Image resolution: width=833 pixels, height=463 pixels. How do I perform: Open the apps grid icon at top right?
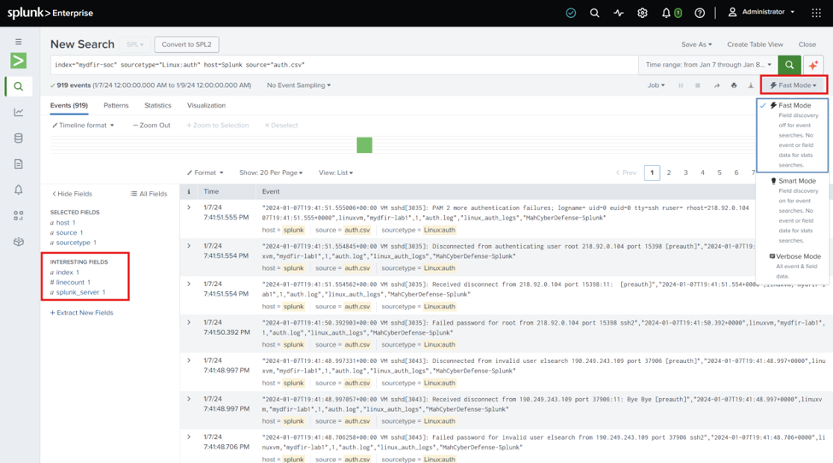click(817, 13)
